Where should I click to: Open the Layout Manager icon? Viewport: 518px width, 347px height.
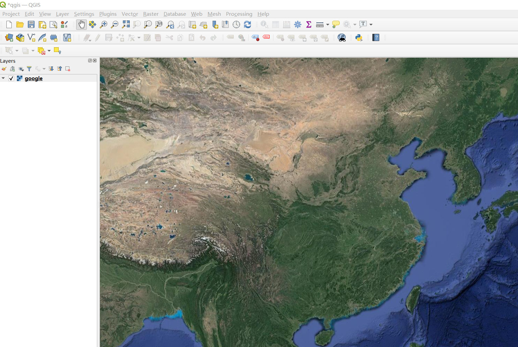tap(53, 24)
